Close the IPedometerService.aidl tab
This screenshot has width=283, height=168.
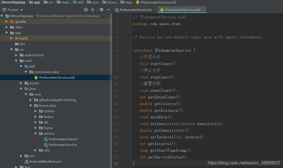click(x=203, y=10)
